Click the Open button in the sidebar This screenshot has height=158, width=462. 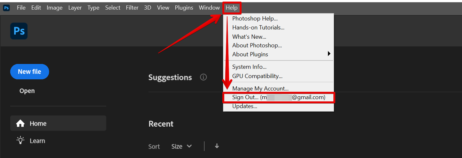27,91
